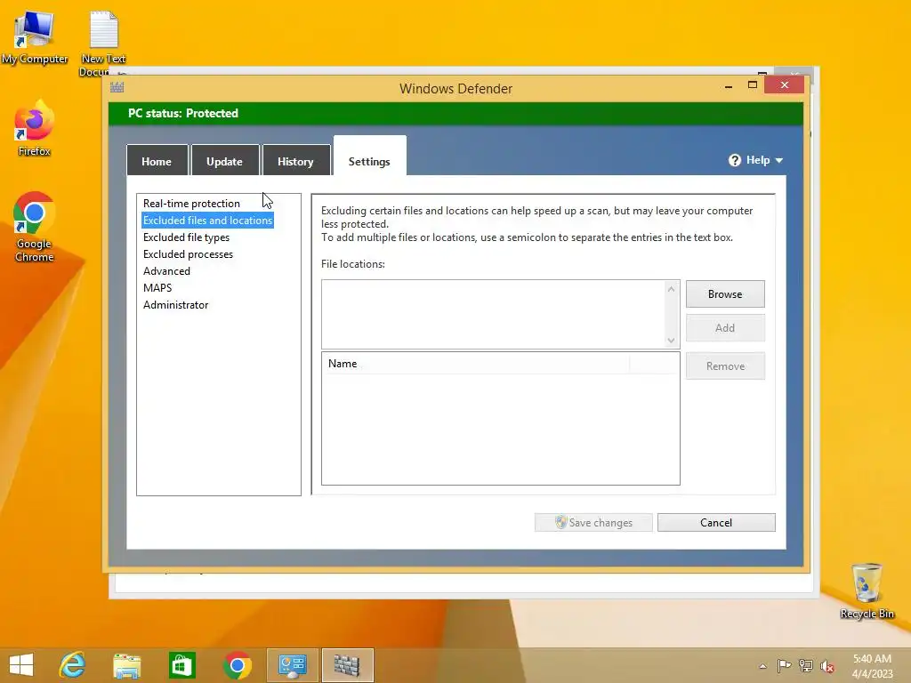Click the muted volume tray icon
Screen dimensions: 911x683
[x=827, y=666]
